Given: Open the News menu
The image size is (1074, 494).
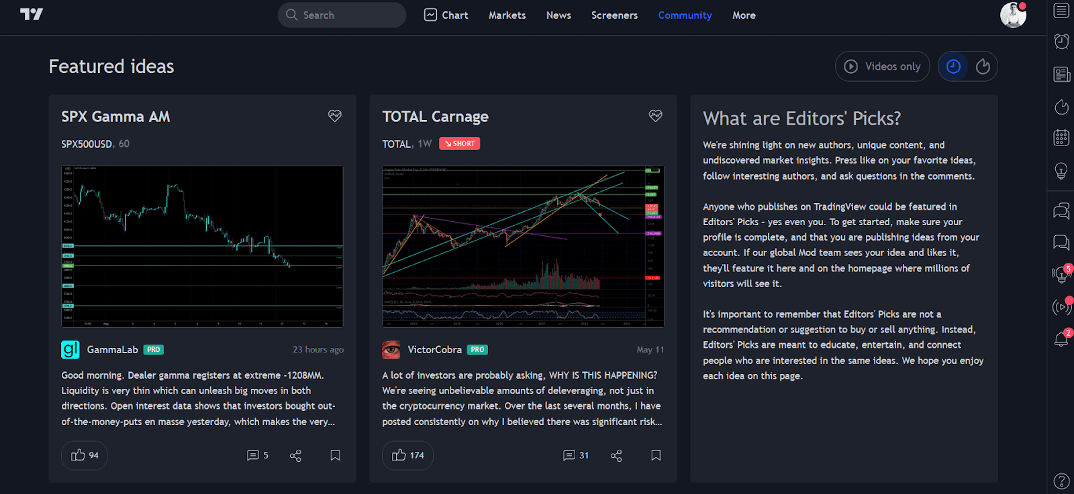Looking at the screenshot, I should coord(558,15).
